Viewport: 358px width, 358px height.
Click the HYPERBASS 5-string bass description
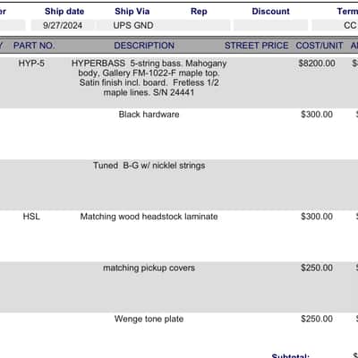(149, 78)
